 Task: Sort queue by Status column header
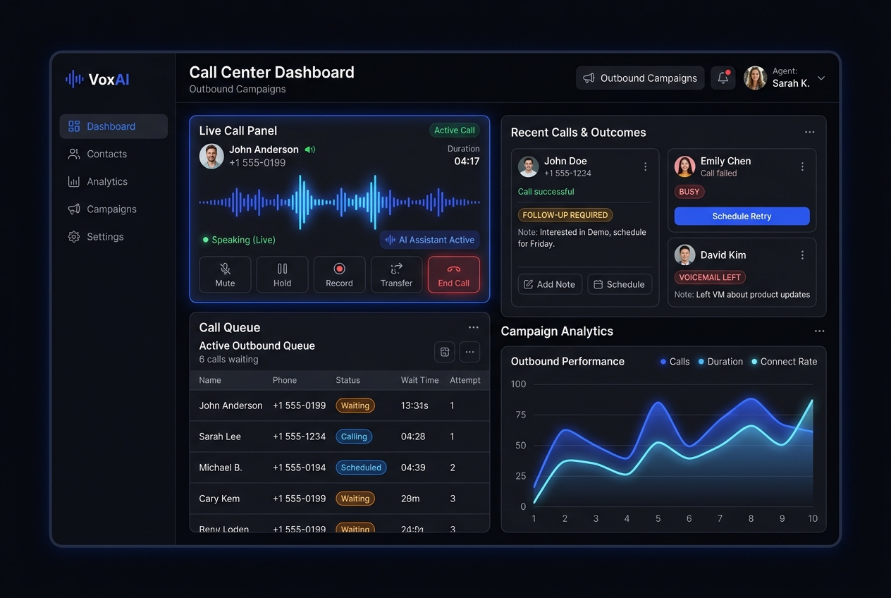tap(348, 380)
